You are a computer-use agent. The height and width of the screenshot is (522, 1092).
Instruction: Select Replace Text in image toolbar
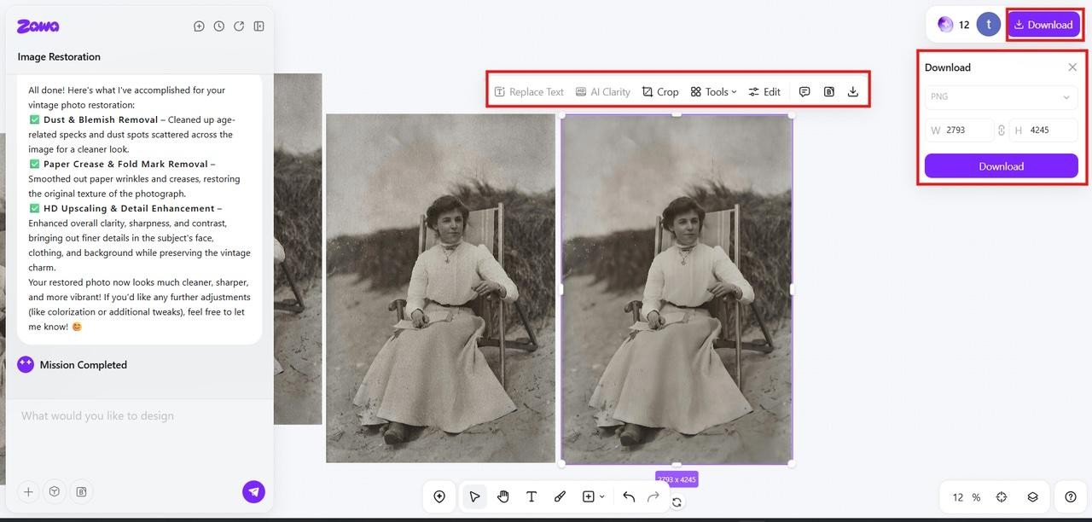[x=529, y=91]
